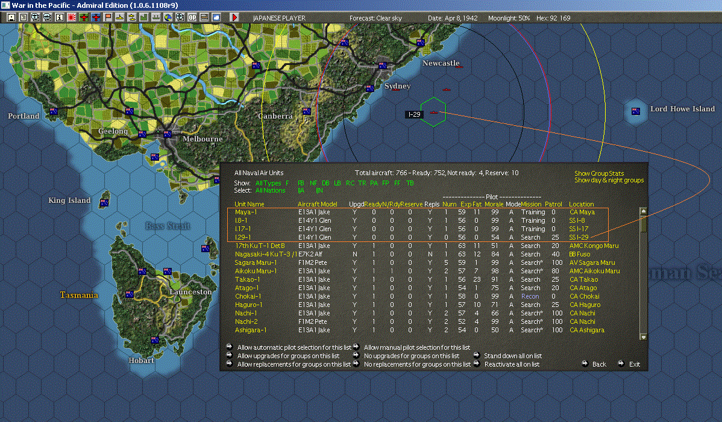The height and width of the screenshot is (422, 722).
Task: Click the Hobart base flag on map
Action: (x=155, y=340)
